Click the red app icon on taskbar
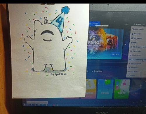Image resolution: width=146 pixels, height=114 pixels. tap(54, 105)
